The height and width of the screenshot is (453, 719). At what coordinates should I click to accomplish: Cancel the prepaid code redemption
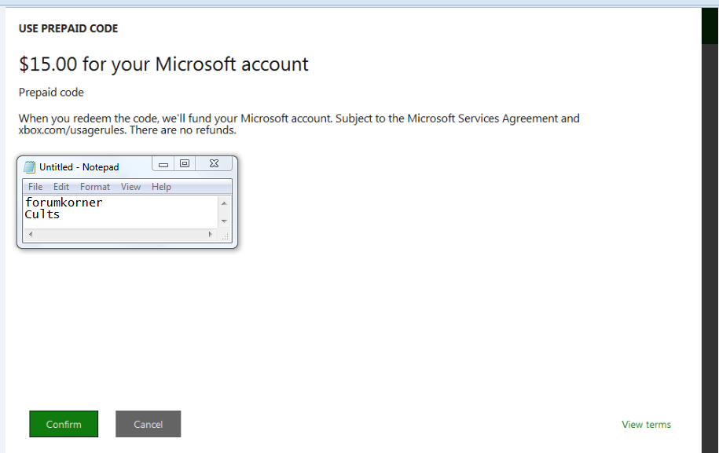coord(148,424)
